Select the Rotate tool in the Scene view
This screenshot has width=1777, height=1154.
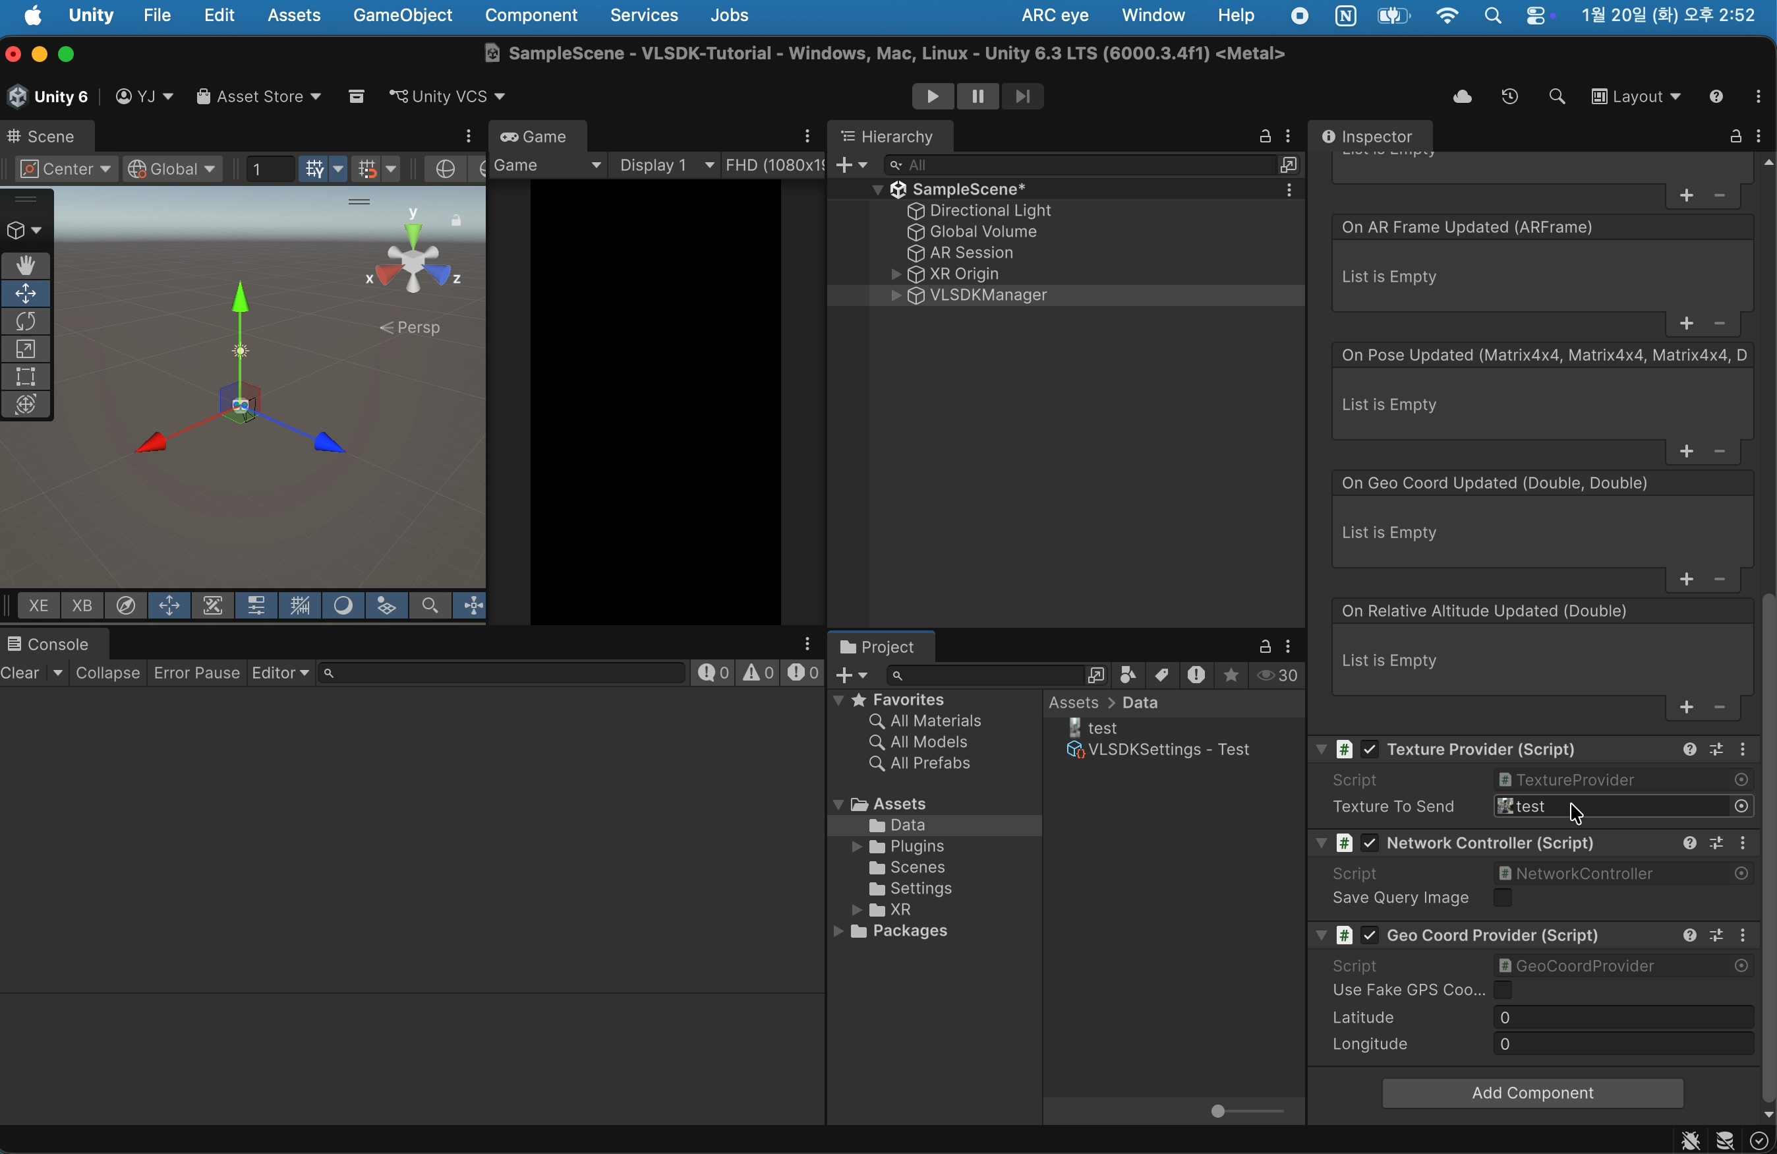pos(26,322)
